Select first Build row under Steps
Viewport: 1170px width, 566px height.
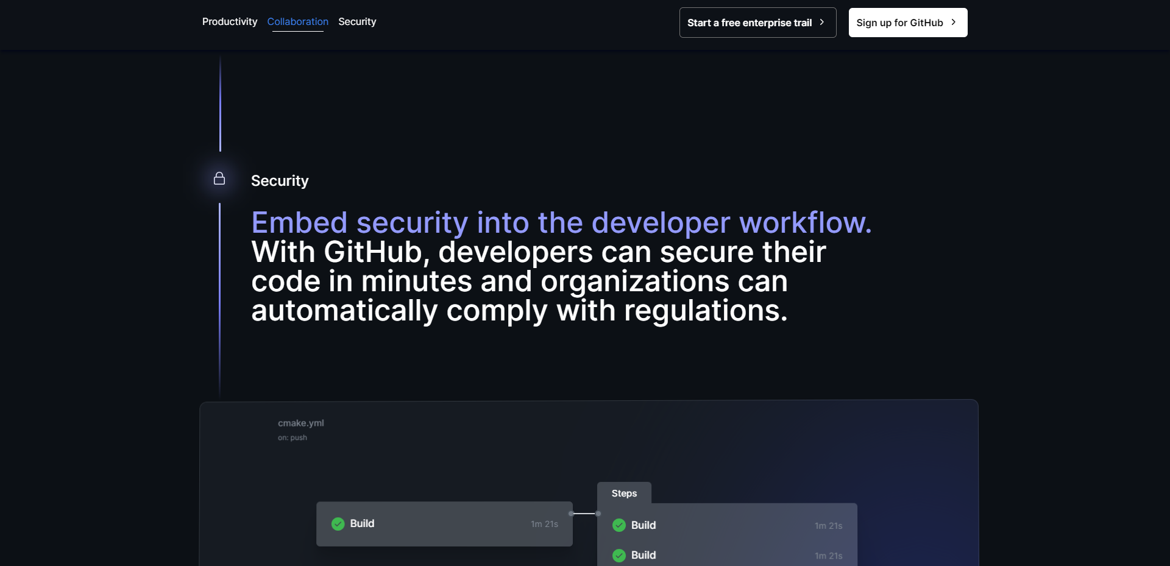728,525
